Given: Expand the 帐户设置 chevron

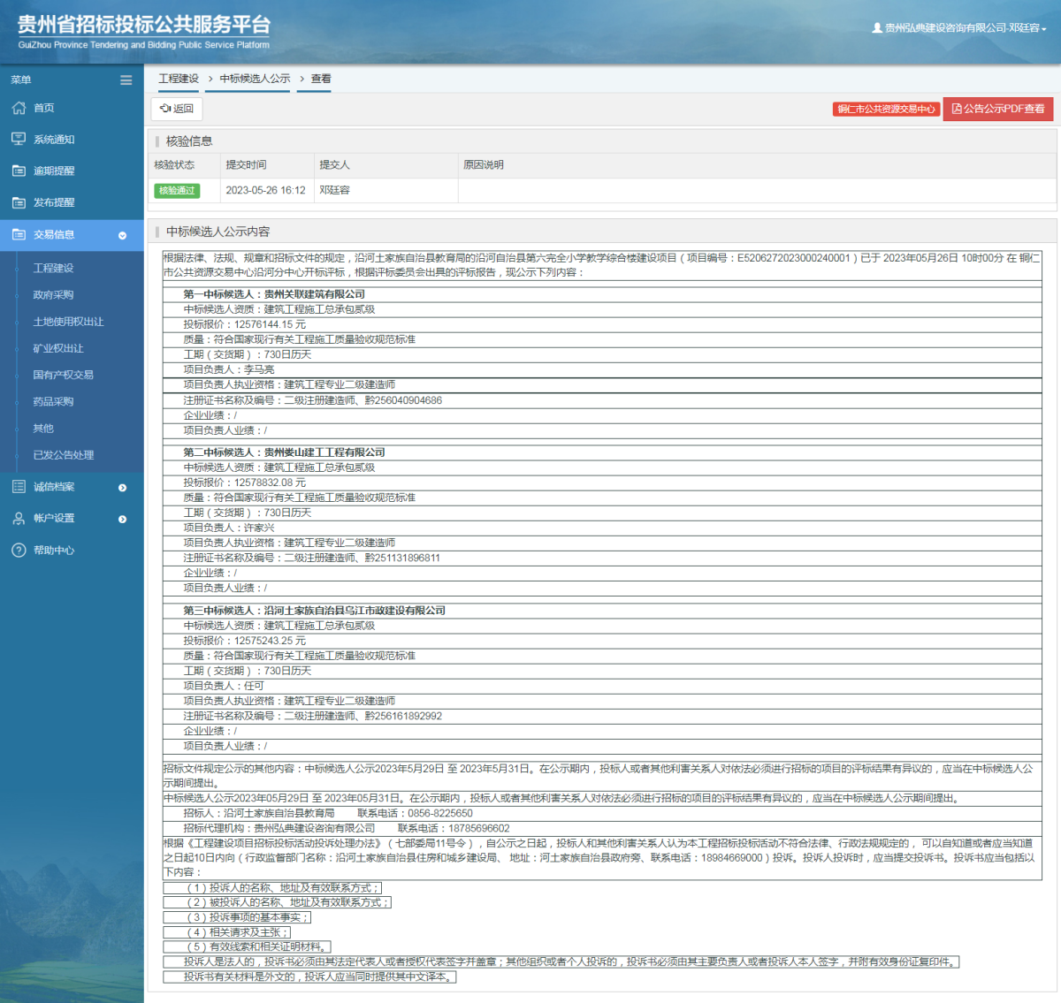Looking at the screenshot, I should click(122, 520).
